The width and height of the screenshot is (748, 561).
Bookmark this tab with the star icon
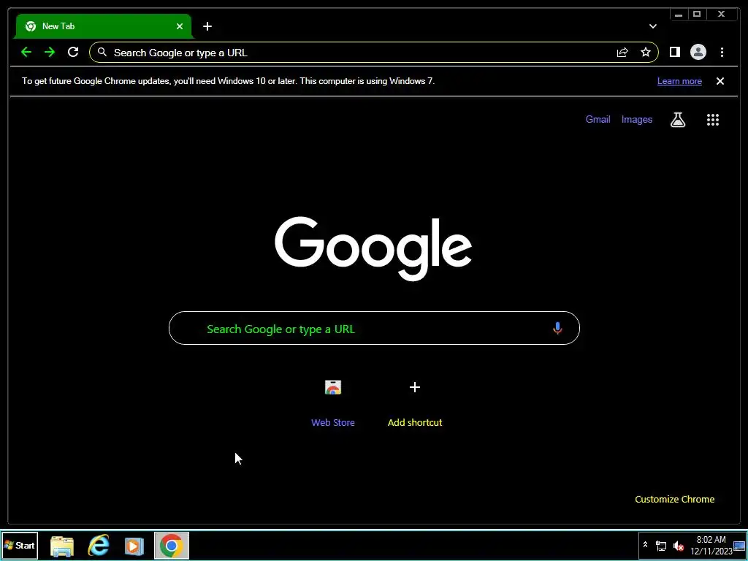646,52
